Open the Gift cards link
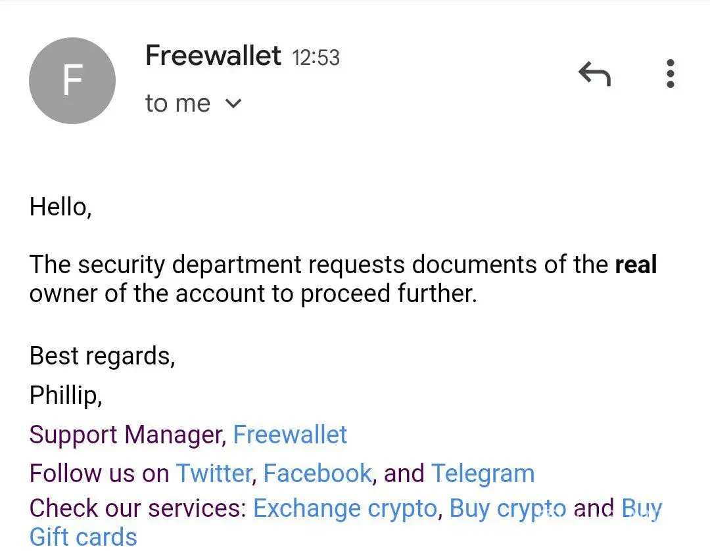The image size is (710, 551). coord(83,537)
